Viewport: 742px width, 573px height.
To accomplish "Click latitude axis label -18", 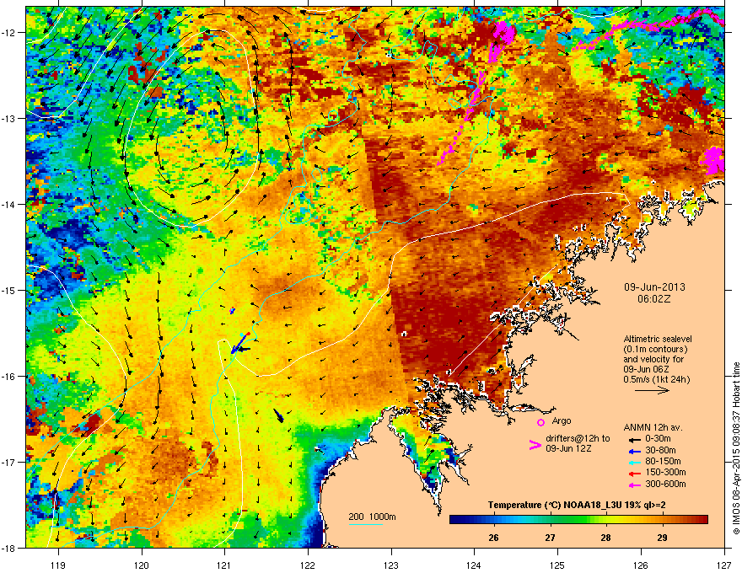I will tap(8, 548).
